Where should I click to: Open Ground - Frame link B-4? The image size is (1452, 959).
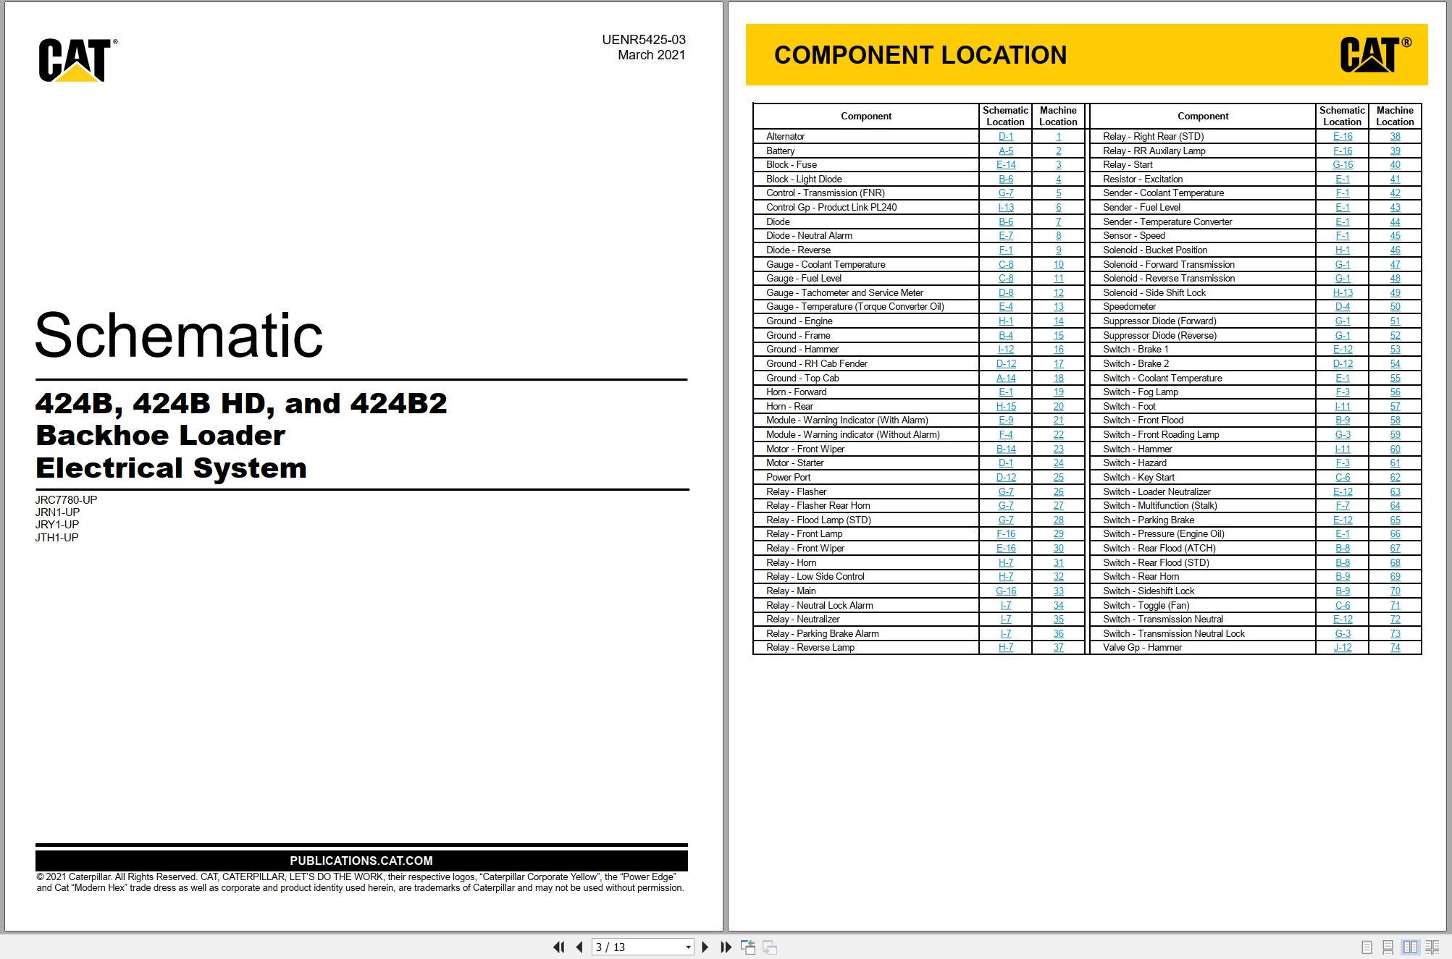coord(1006,335)
